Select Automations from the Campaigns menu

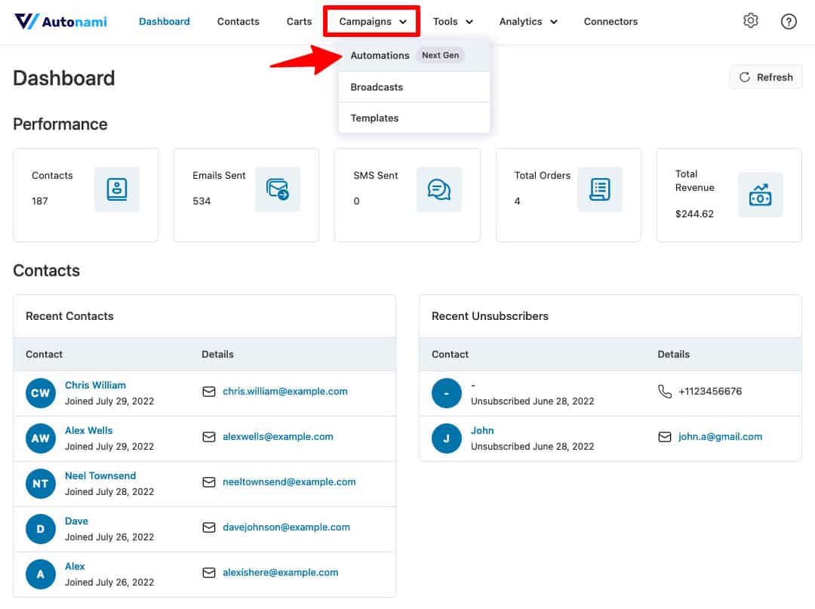(x=380, y=55)
